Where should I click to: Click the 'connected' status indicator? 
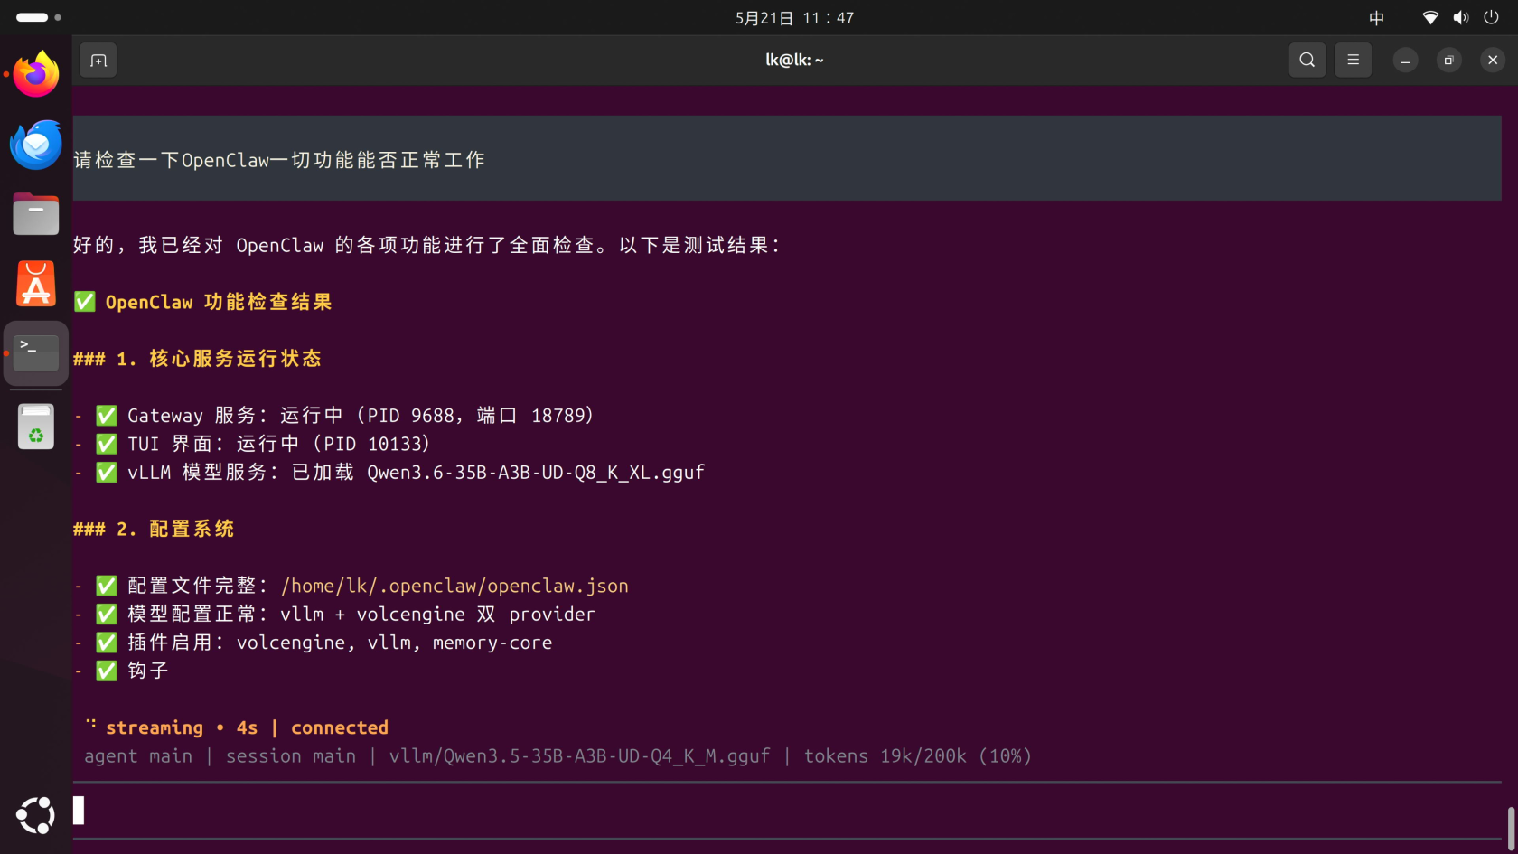pyautogui.click(x=340, y=727)
